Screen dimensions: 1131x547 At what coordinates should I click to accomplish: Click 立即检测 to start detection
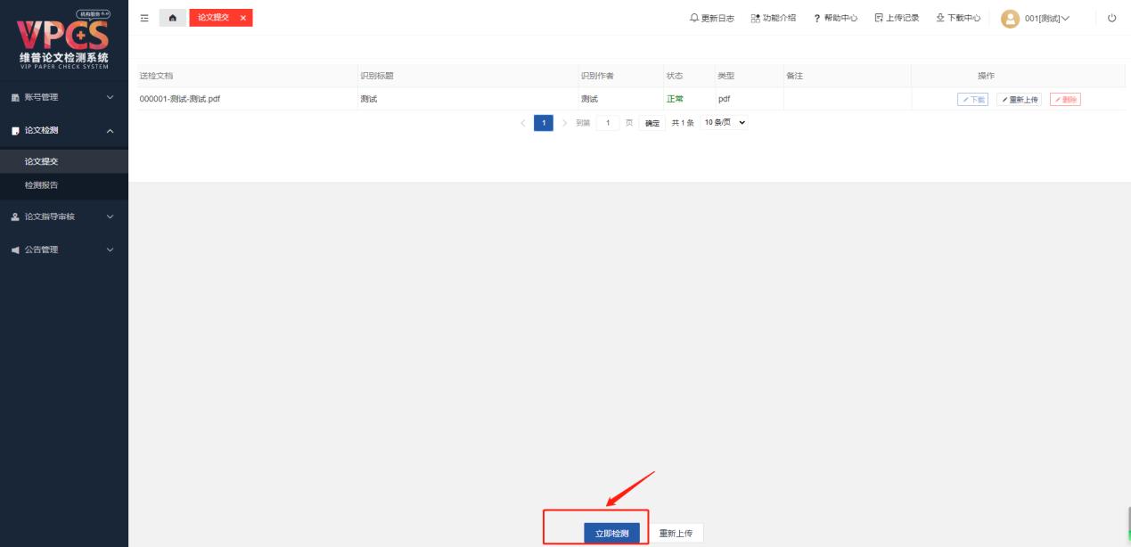click(612, 534)
